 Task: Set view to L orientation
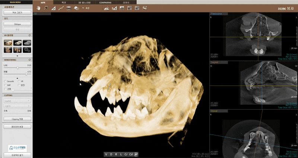[x=121, y=154]
